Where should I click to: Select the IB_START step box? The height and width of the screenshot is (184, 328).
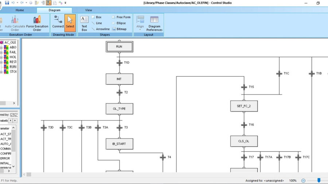120,144
